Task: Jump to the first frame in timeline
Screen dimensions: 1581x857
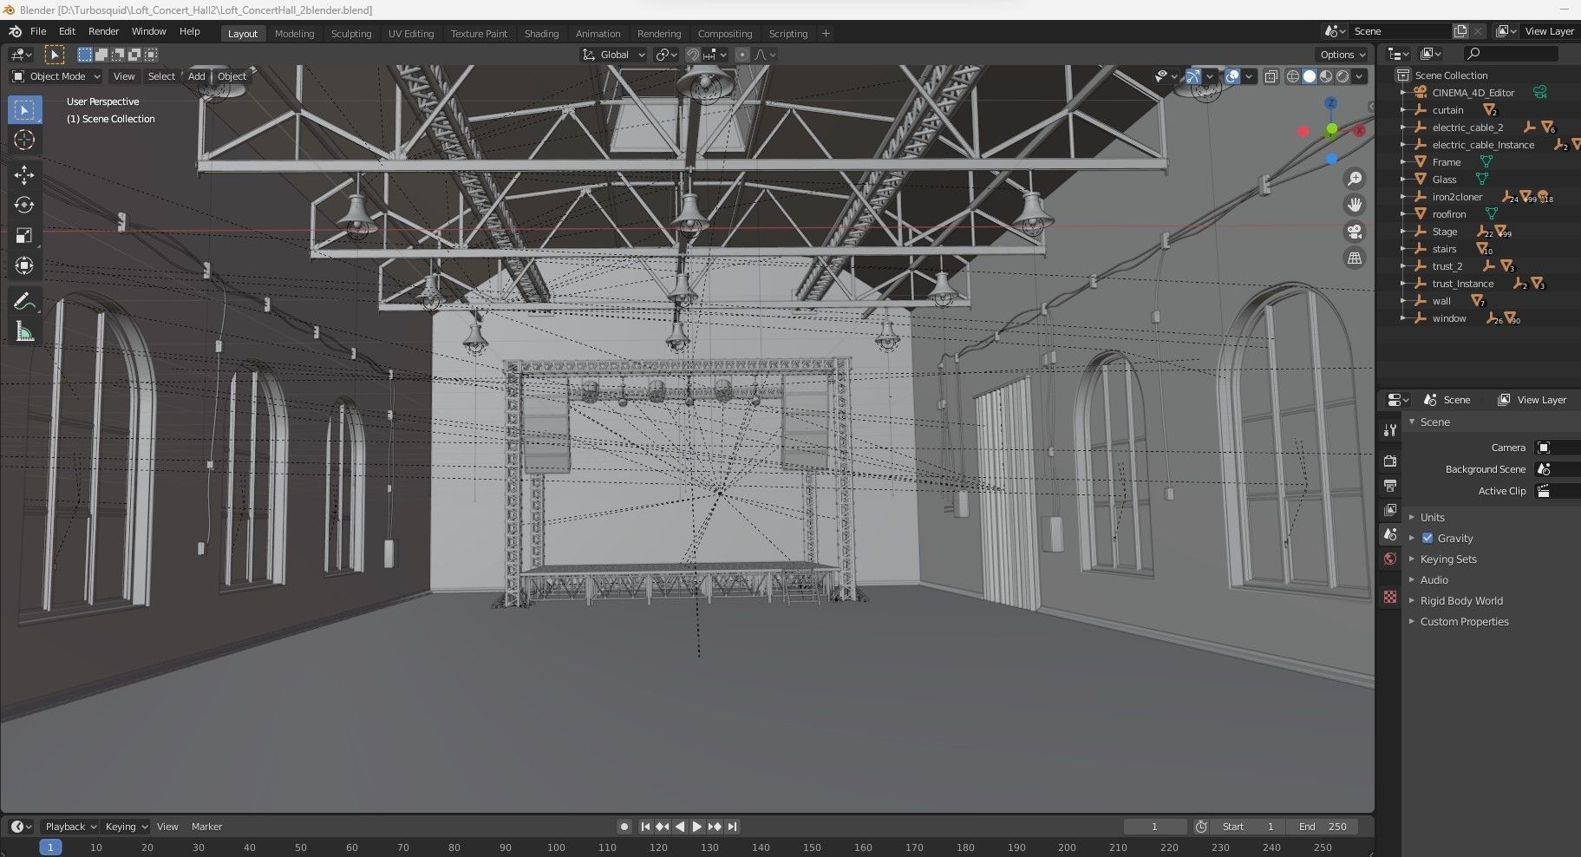Action: (x=645, y=827)
